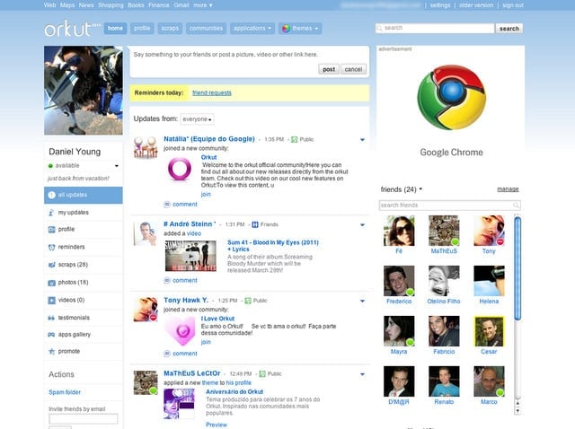Click the Public icon on Tony Hawk Y. post
The width and height of the screenshot is (575, 429).
coord(248,301)
